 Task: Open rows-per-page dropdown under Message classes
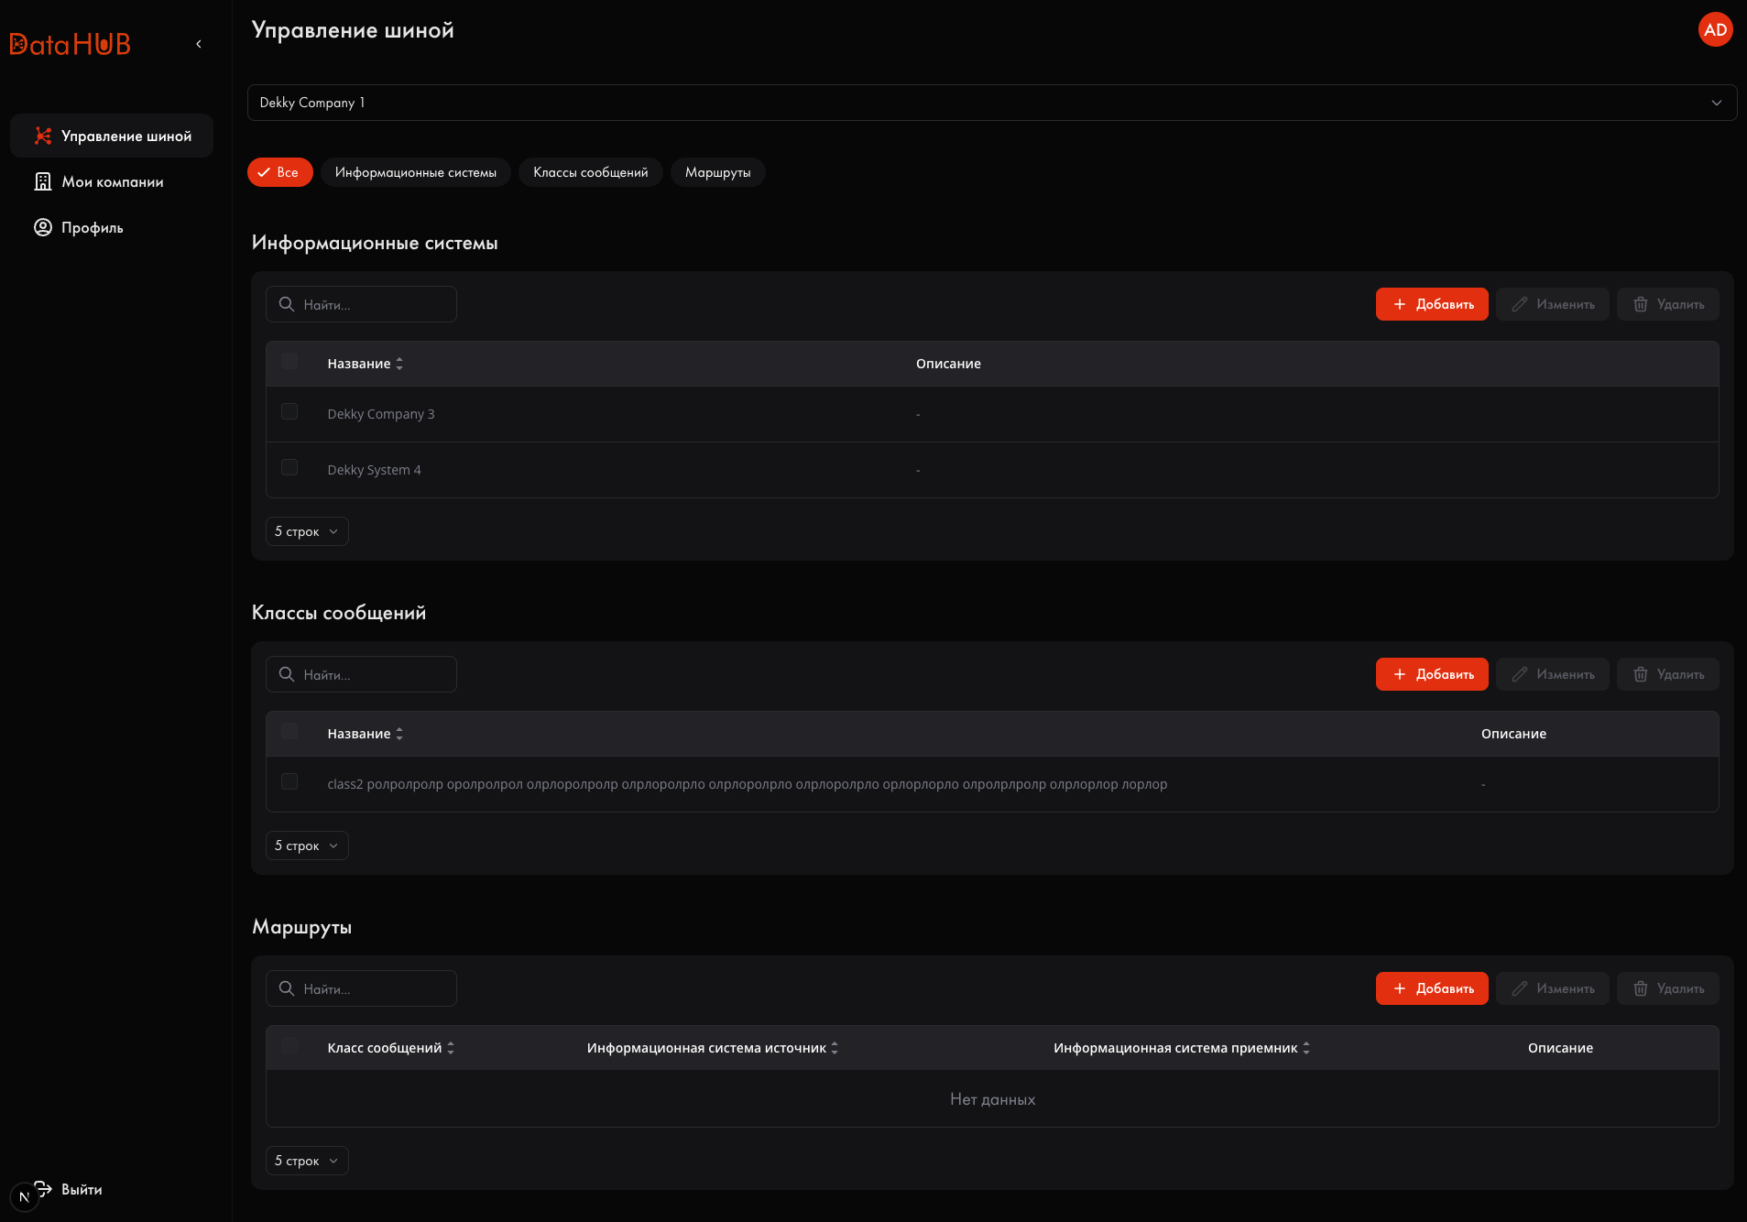tap(307, 846)
